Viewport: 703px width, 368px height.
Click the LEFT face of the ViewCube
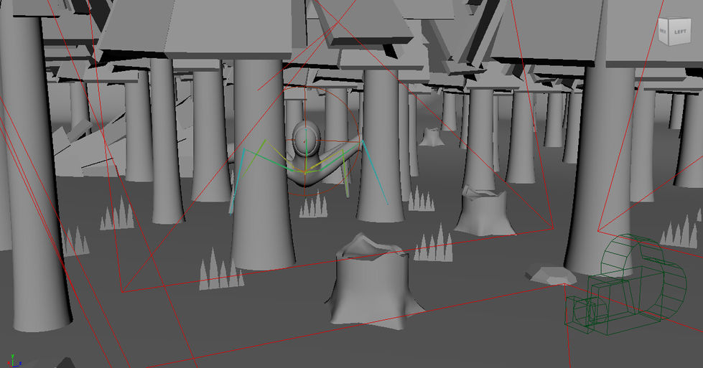click(x=680, y=32)
